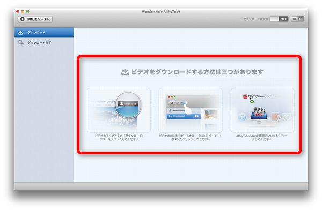Image resolution: width=322 pixels, height=210 pixels.
Task: Click the URLをペースト button
Action: pos(35,19)
